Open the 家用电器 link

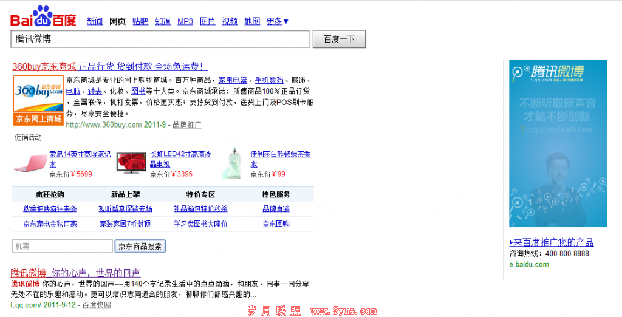233,80
